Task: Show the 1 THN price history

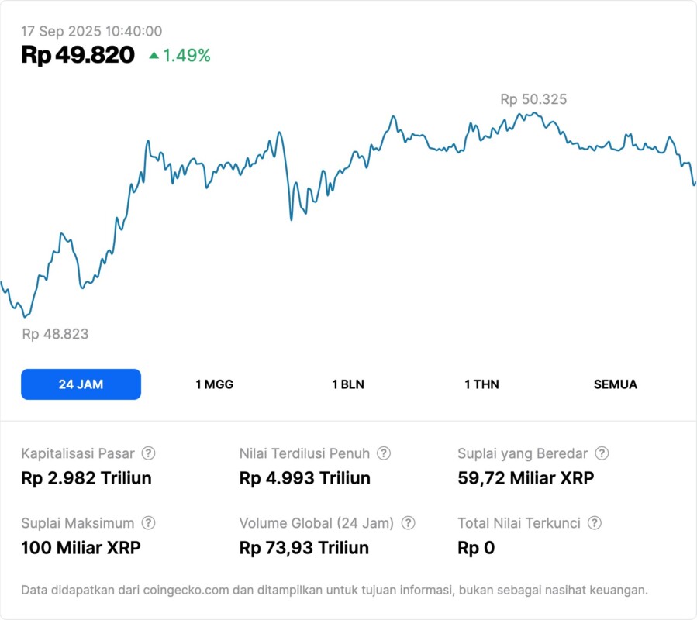Action: (x=481, y=384)
